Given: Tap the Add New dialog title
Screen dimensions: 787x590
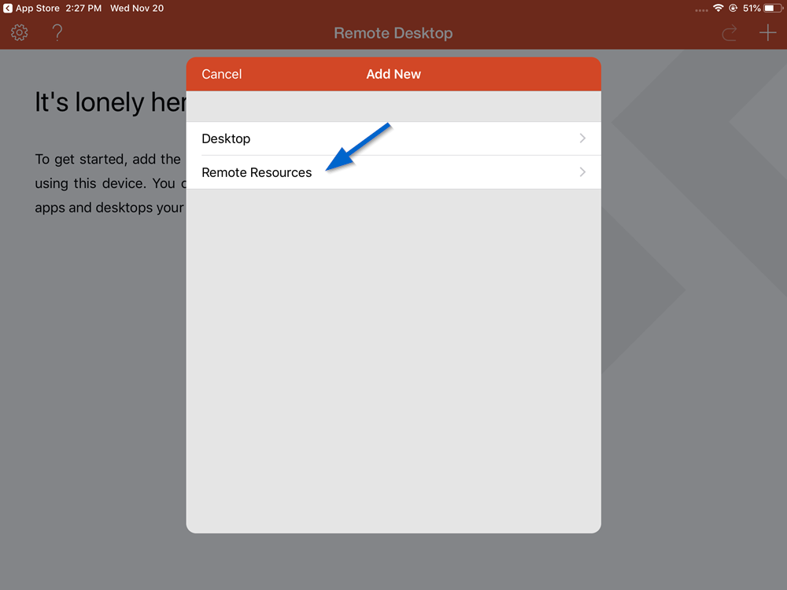Looking at the screenshot, I should point(393,74).
